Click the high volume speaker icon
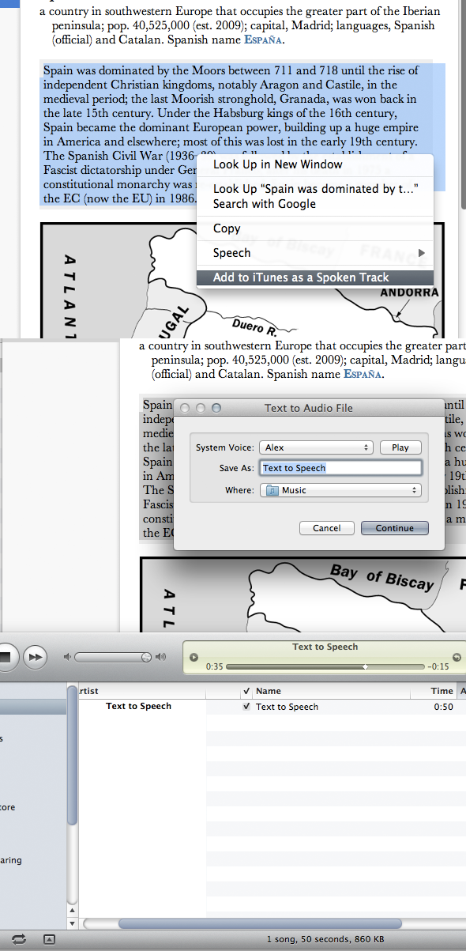The width and height of the screenshot is (466, 951). (x=161, y=657)
